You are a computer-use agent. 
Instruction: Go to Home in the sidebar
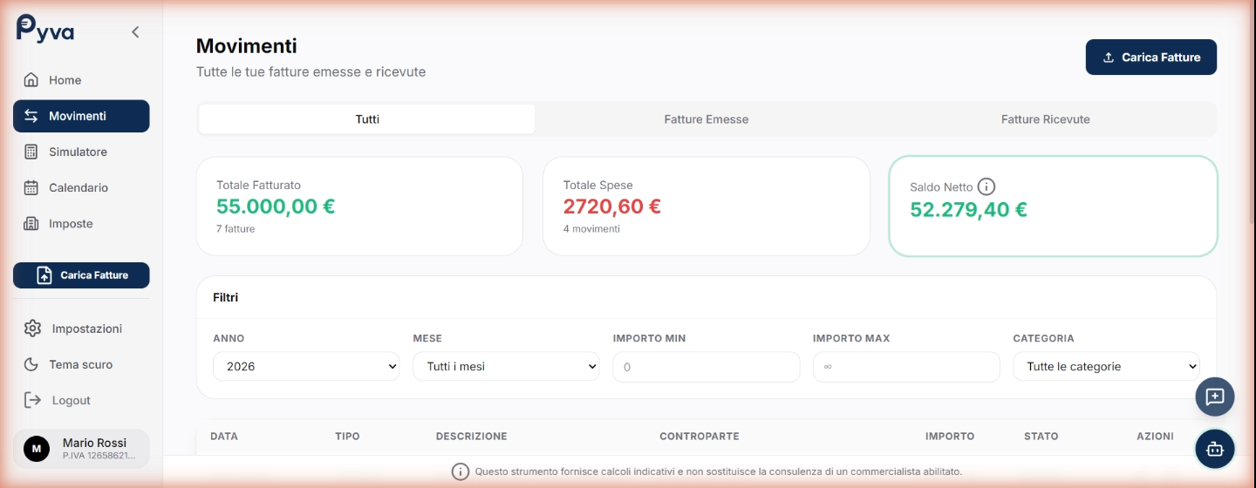[65, 80]
